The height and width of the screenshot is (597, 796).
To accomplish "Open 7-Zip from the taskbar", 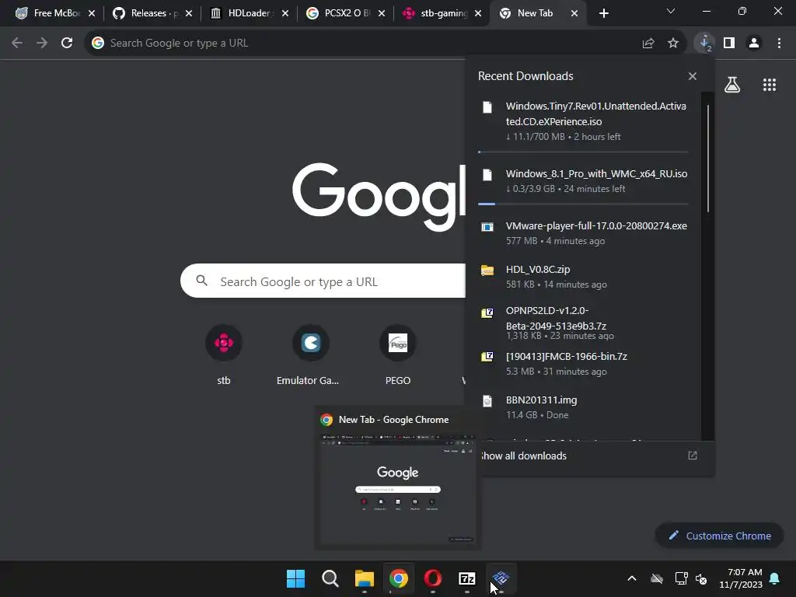I will [467, 578].
